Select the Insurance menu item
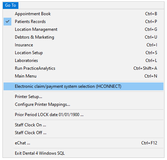The height and width of the screenshot is (160, 167). [83, 45]
